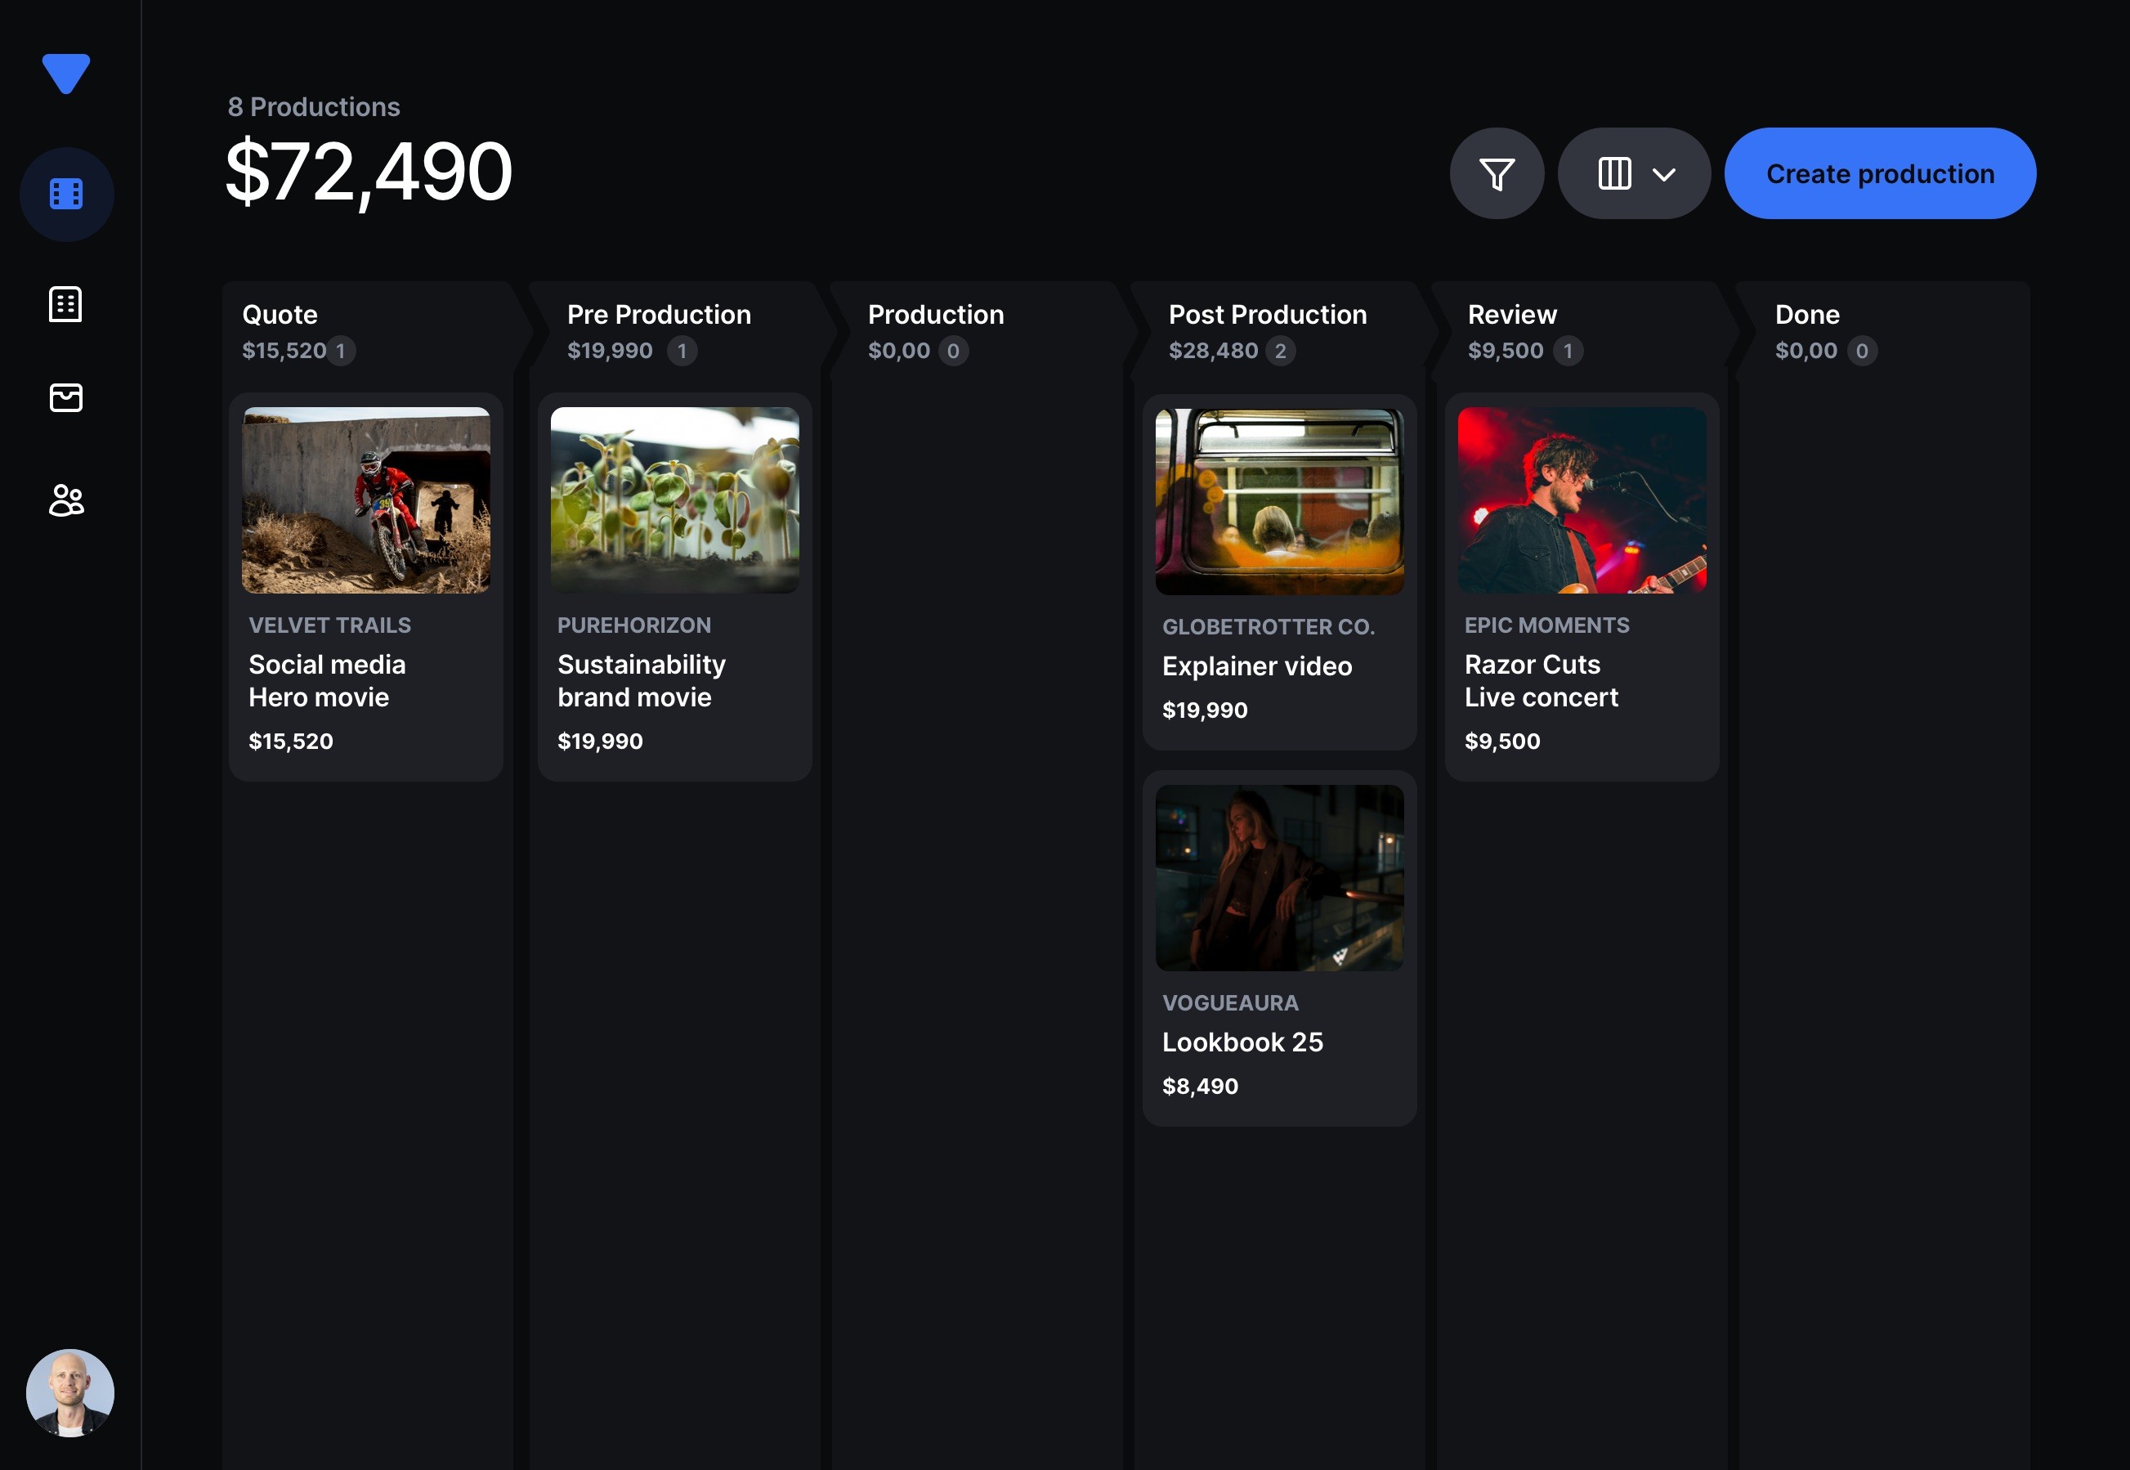Open the user profile avatar
The image size is (2130, 1470).
point(70,1392)
